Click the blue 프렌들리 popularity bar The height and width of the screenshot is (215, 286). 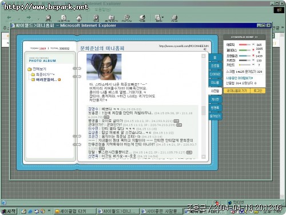coord(245,56)
